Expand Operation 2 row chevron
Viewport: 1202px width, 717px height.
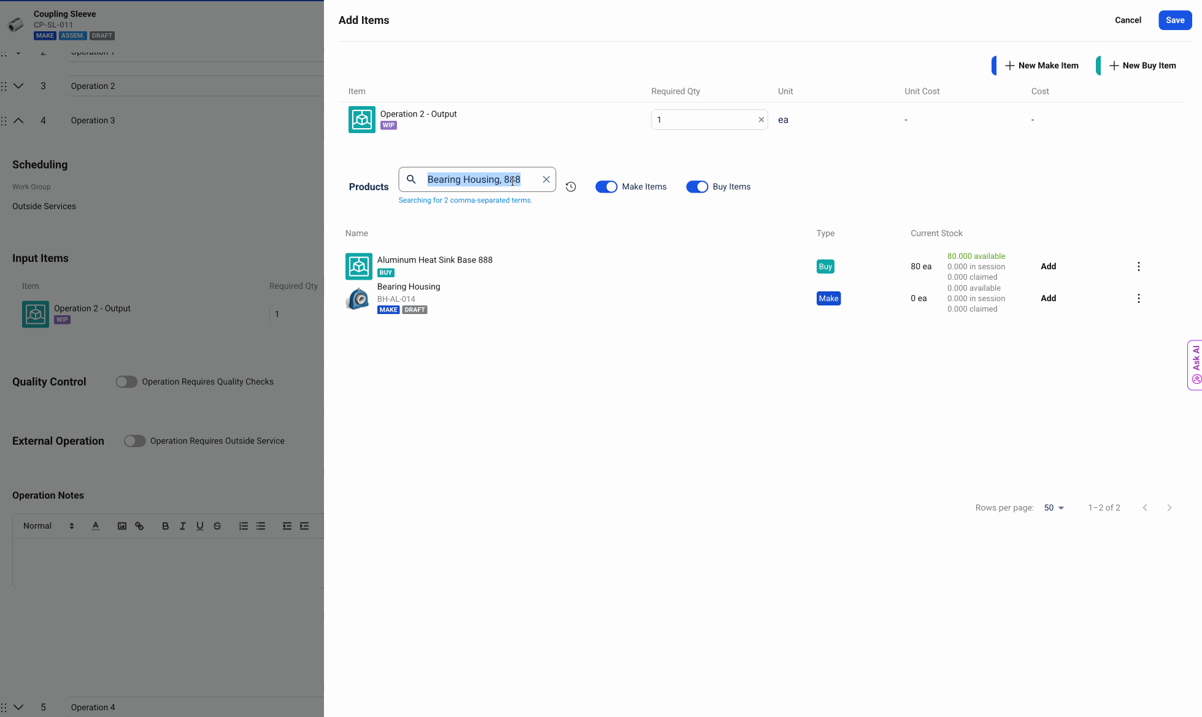click(18, 86)
